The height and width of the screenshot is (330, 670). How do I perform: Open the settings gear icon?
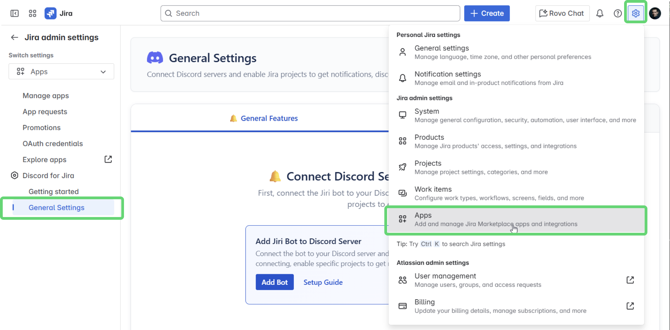[x=636, y=13]
